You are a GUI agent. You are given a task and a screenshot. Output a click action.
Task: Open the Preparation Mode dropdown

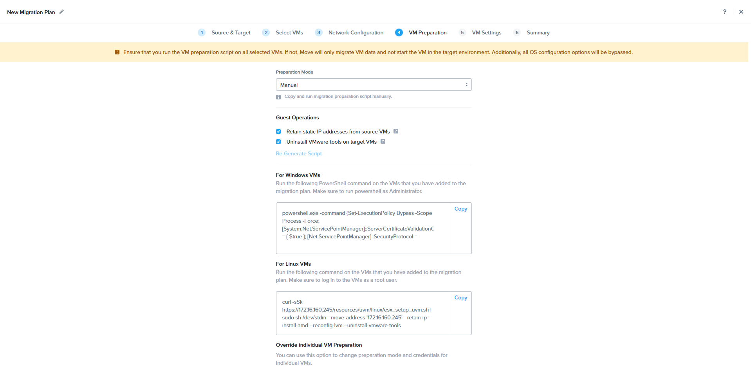pyautogui.click(x=373, y=85)
